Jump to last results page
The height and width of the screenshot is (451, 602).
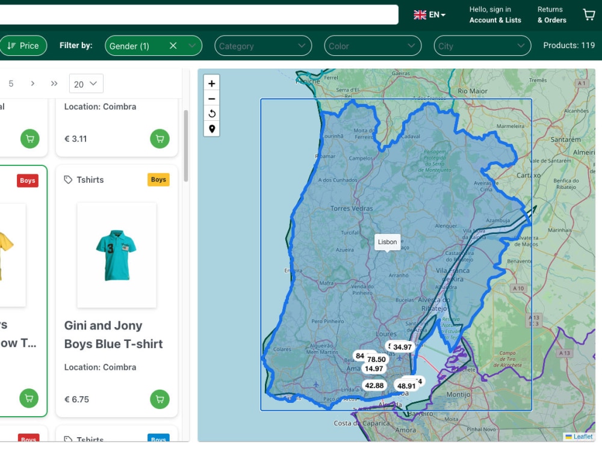click(54, 84)
